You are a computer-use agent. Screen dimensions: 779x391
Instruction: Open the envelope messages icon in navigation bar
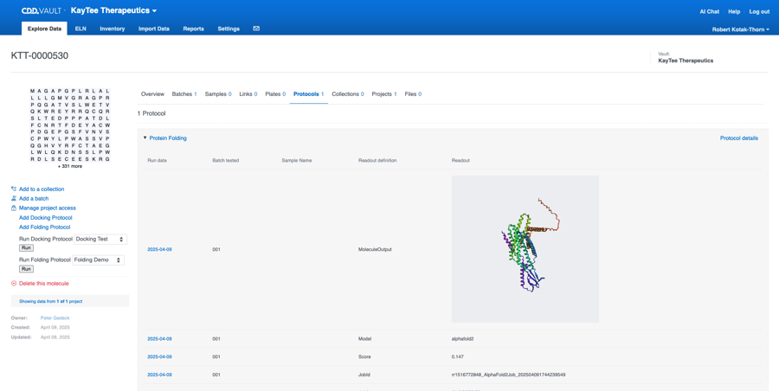pos(256,29)
